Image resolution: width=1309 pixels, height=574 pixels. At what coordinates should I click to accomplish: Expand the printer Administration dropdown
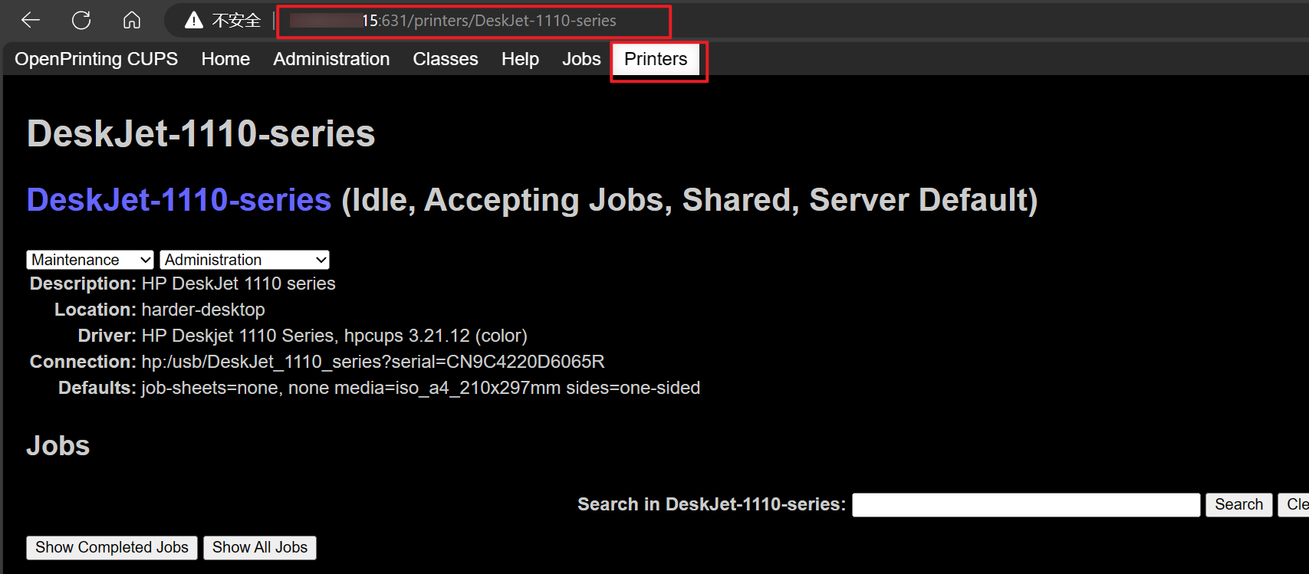click(x=245, y=260)
